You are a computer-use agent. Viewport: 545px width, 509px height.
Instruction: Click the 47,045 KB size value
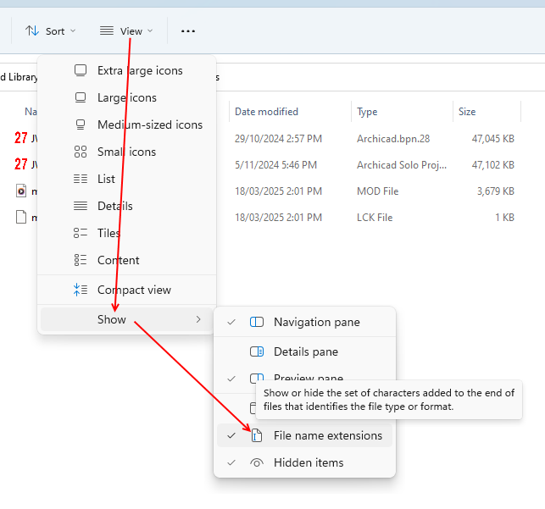click(492, 139)
